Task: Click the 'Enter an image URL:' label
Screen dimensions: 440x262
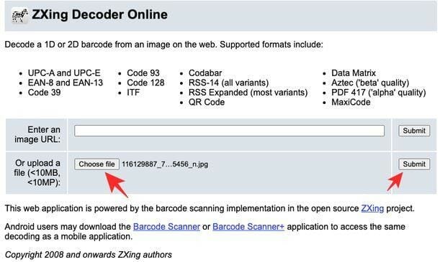Action: click(37, 134)
